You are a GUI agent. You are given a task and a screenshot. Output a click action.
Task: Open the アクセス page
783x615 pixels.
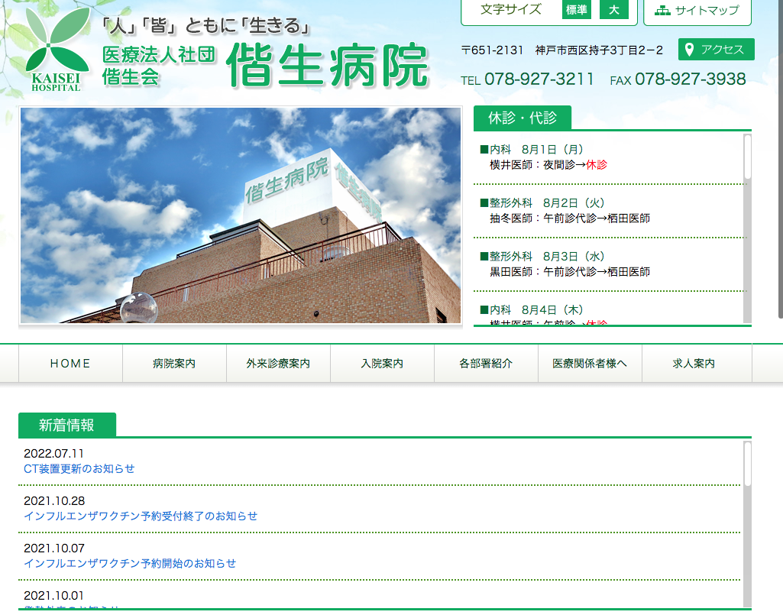[x=716, y=50]
